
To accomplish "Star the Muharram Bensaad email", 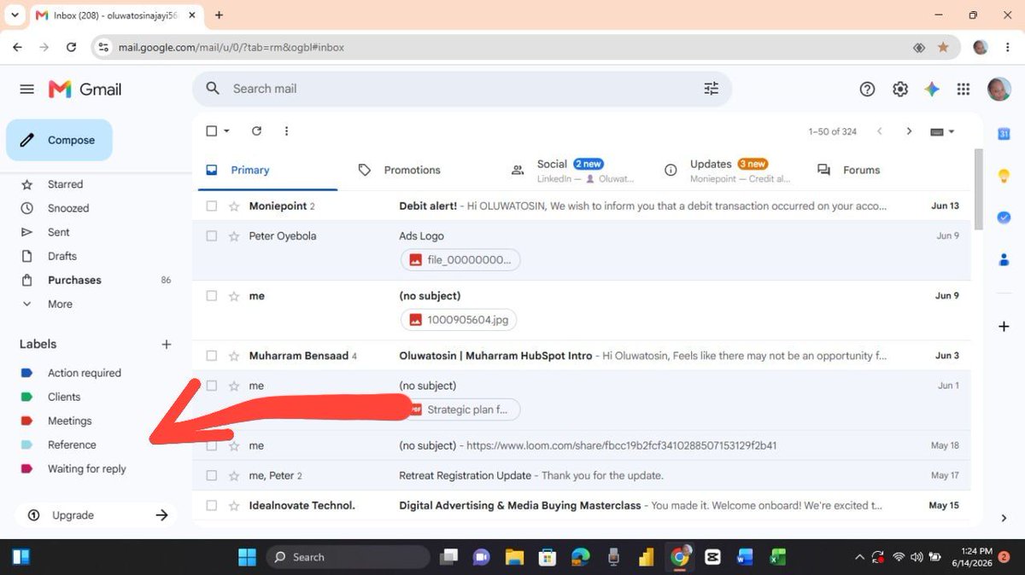I will (233, 356).
